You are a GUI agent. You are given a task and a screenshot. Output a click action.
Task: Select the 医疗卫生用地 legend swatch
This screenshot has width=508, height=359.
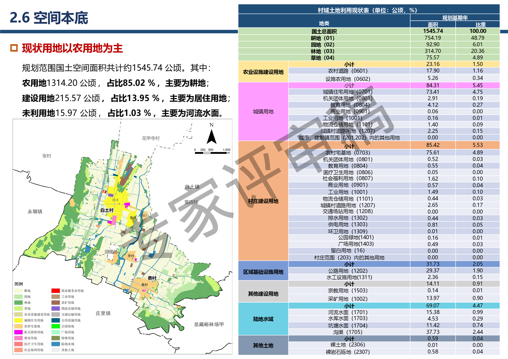coord(18,344)
